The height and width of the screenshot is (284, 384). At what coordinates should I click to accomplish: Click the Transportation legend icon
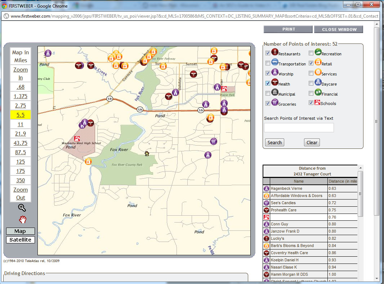pyautogui.click(x=275, y=62)
